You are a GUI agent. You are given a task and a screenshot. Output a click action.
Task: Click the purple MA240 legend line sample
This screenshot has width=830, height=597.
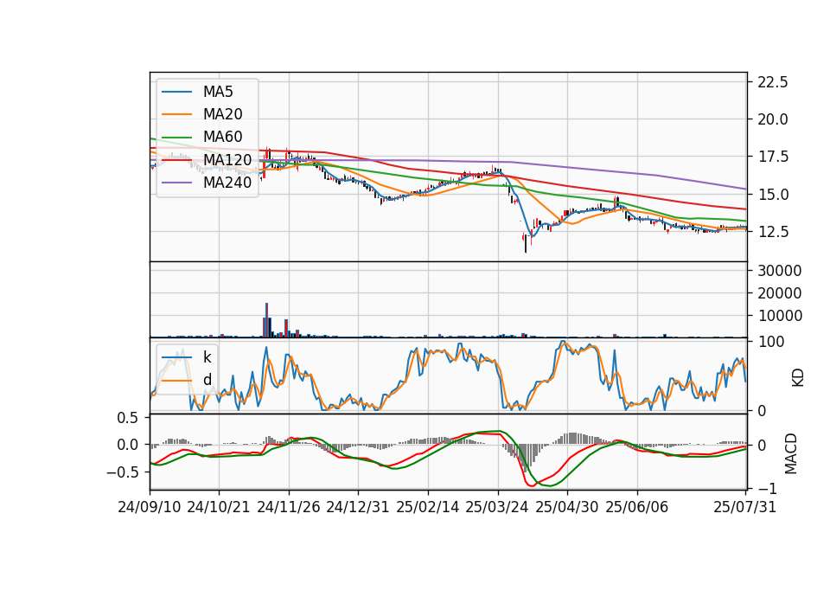tap(176, 183)
